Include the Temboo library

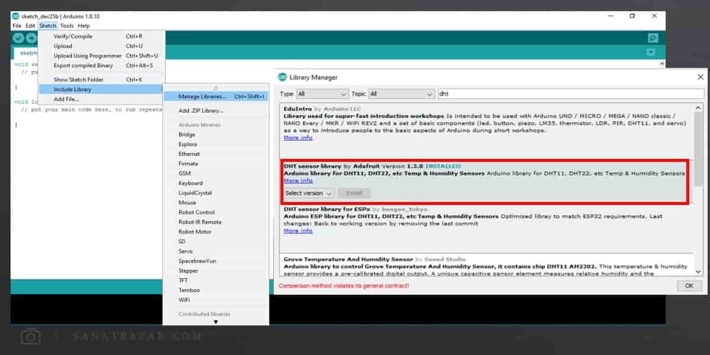click(216, 291)
